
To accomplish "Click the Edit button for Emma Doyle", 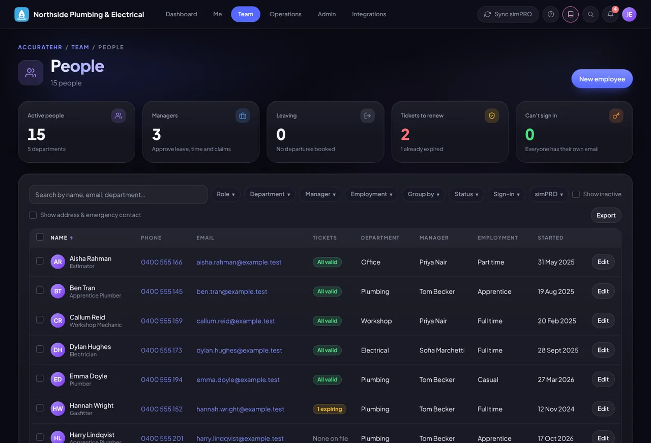I will [603, 379].
